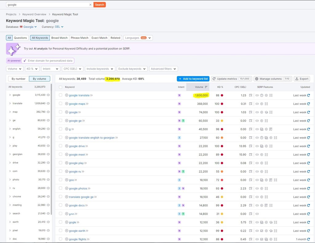Open SERP view icon for google maps row
Screen dimensions: 315x243
click(250, 104)
